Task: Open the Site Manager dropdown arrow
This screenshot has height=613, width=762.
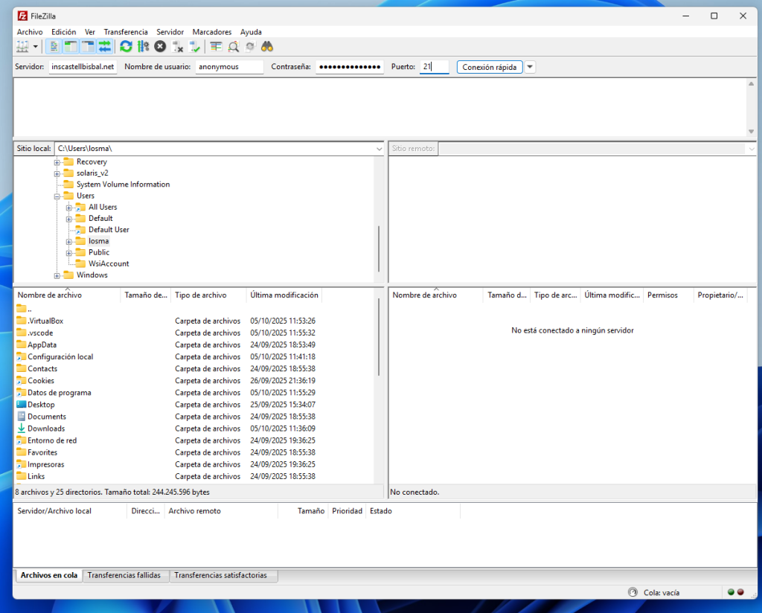Action: (x=35, y=47)
